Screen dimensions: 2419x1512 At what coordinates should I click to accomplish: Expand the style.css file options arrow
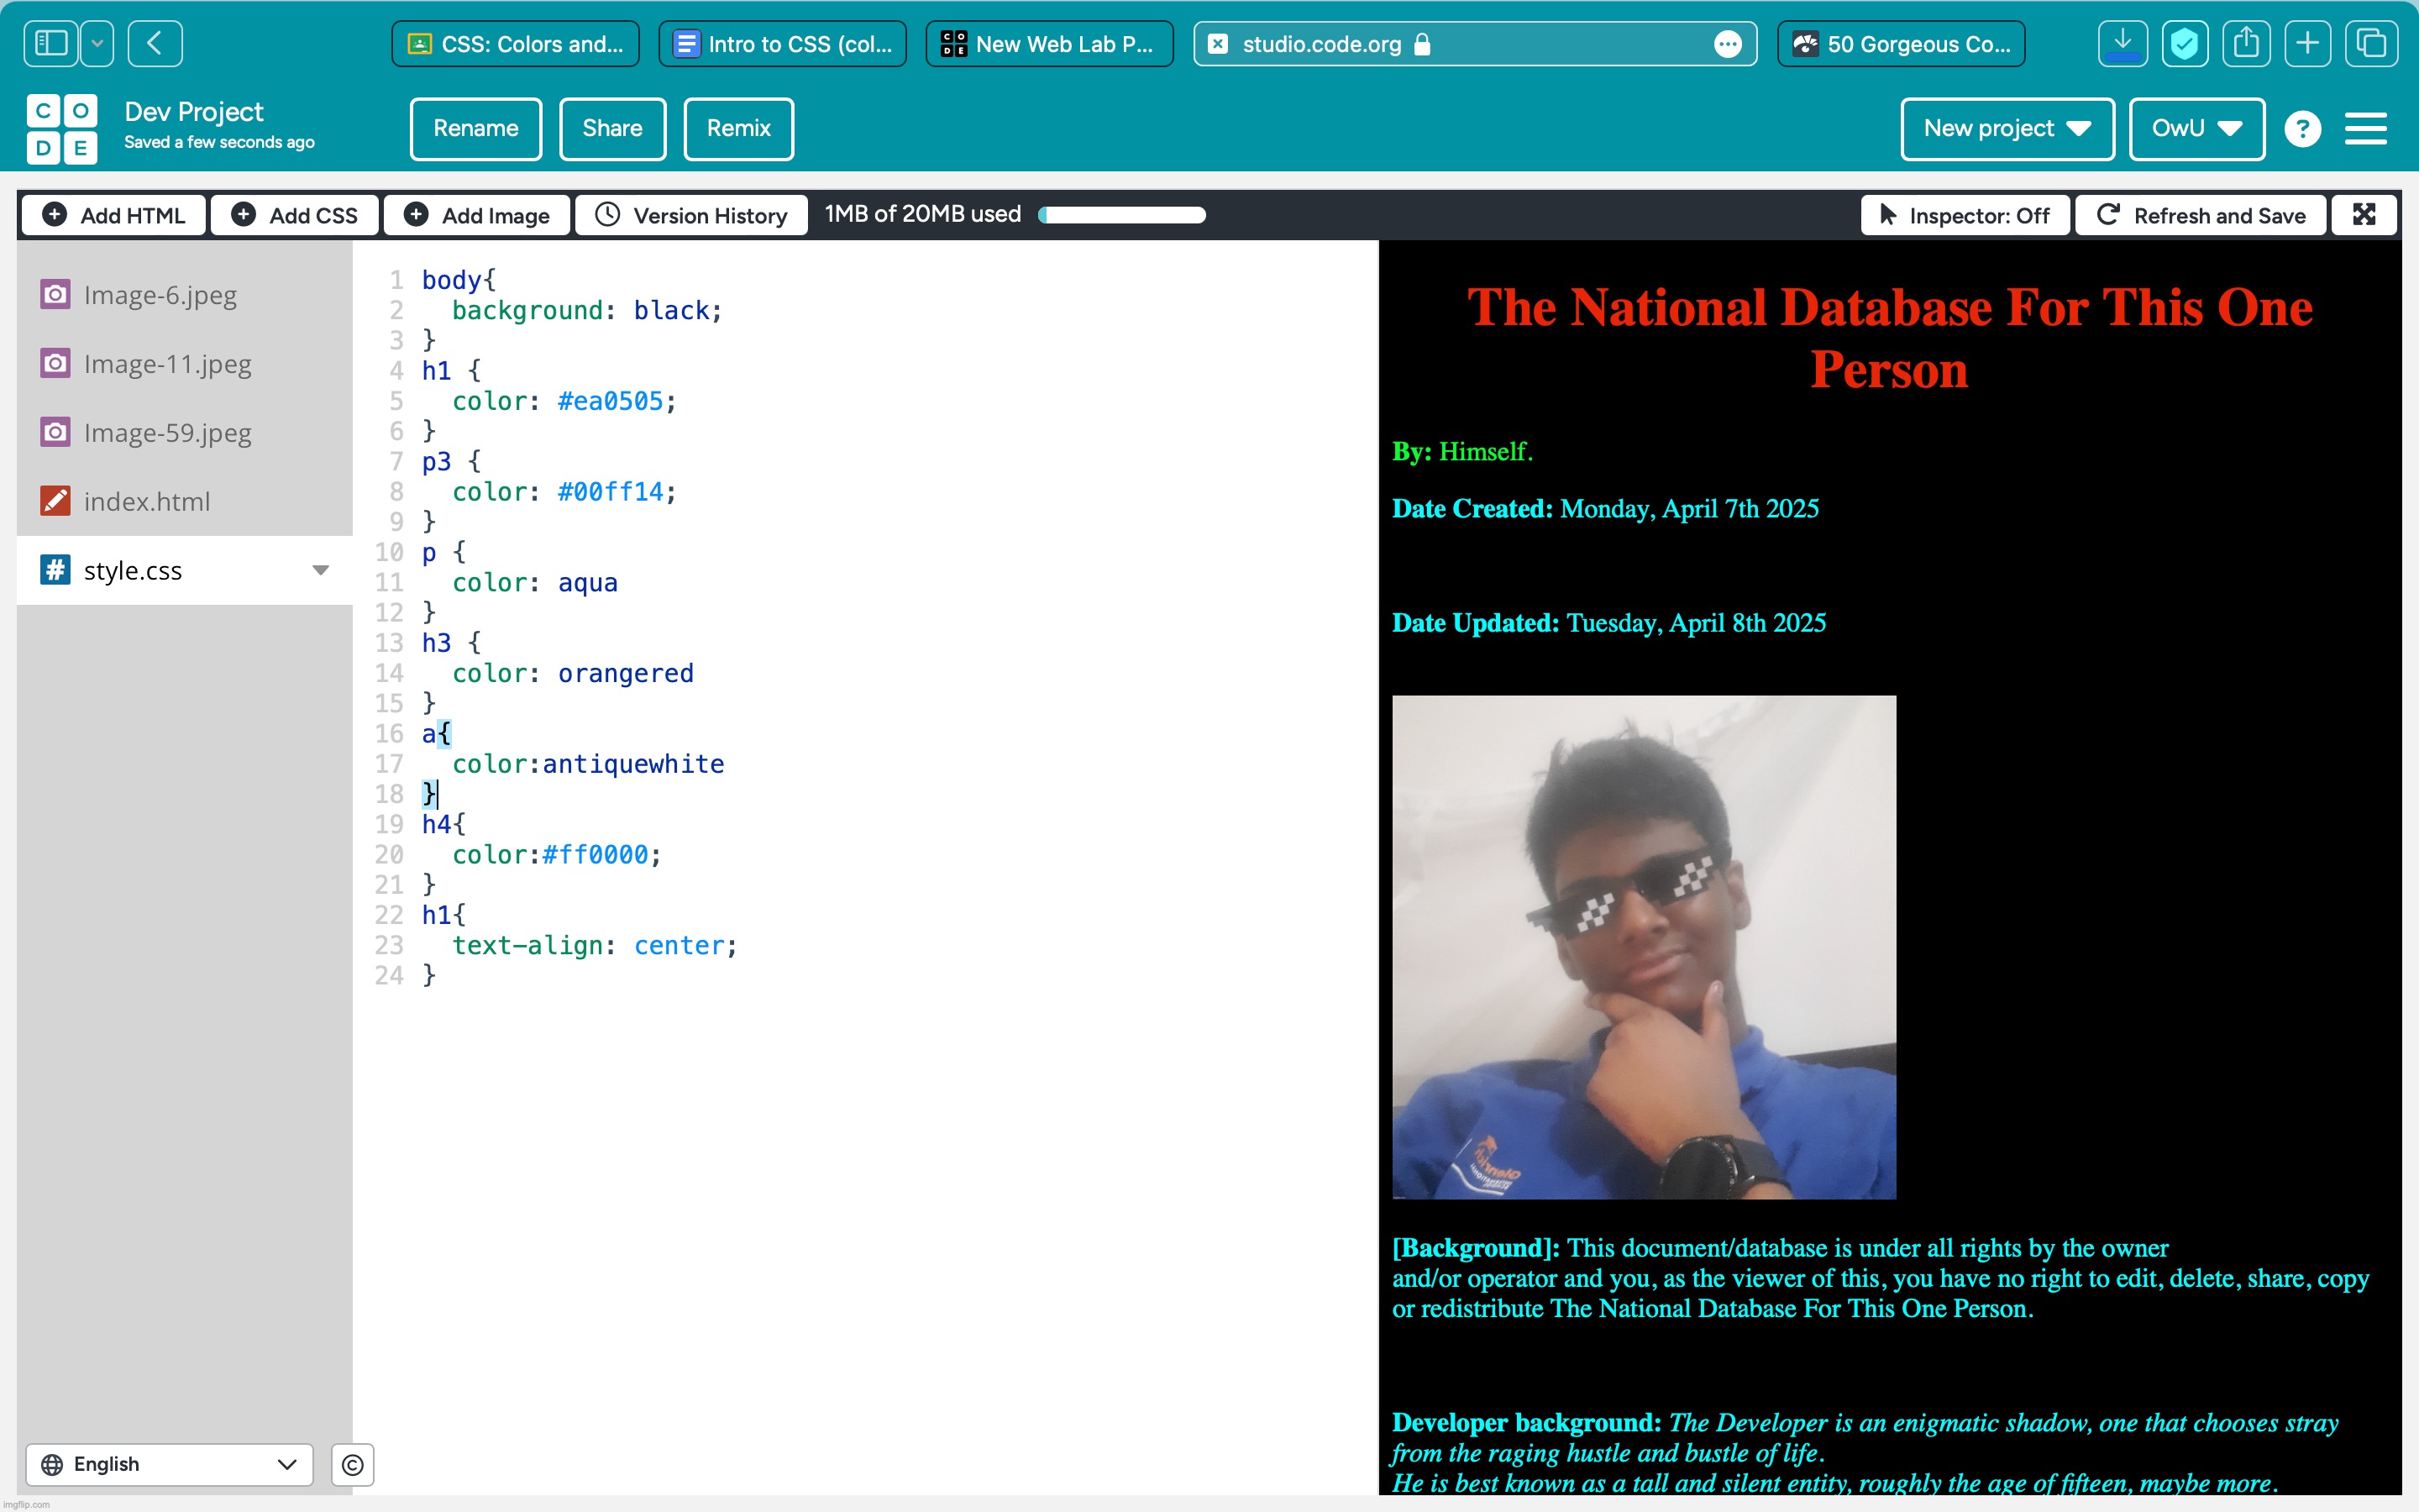point(321,571)
